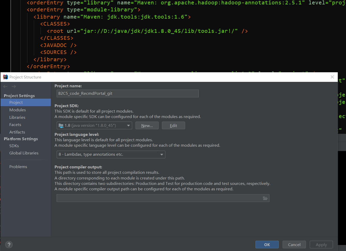Click the Project language level label
This screenshot has height=251, width=346.
click(x=77, y=134)
